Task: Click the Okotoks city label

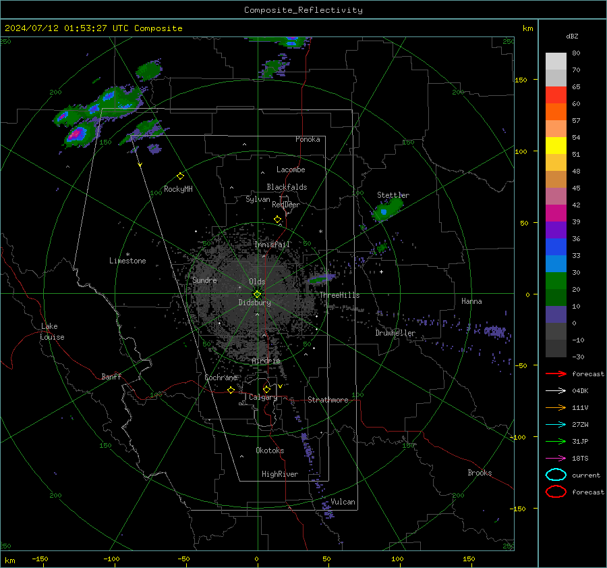Action: [x=270, y=450]
